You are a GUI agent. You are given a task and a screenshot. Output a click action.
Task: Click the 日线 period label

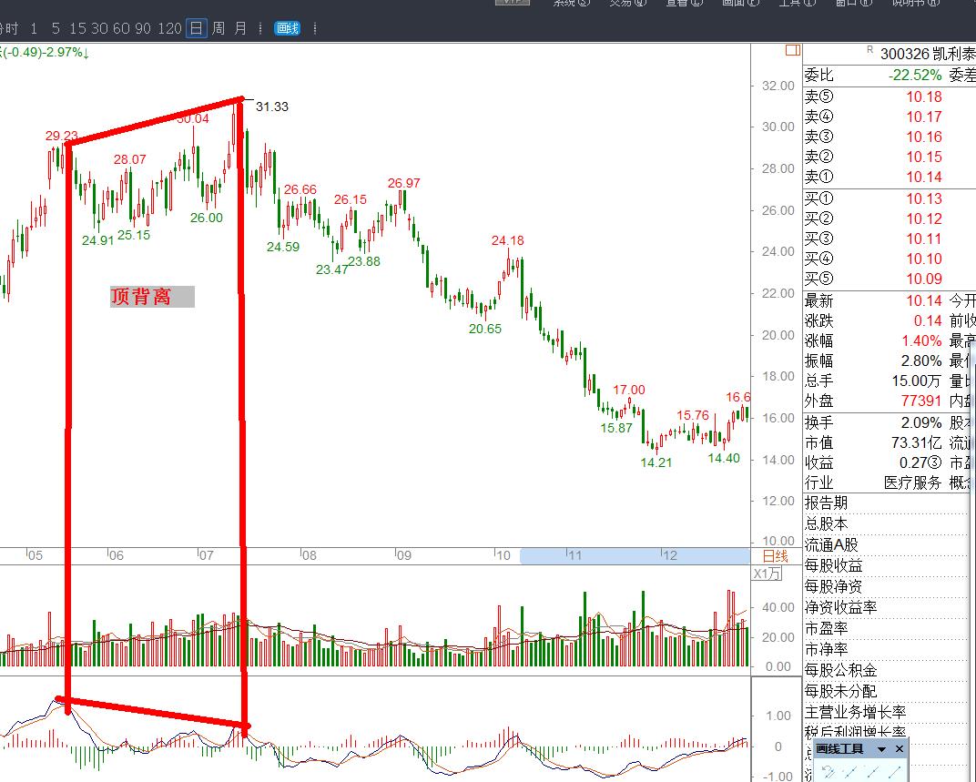[x=776, y=556]
